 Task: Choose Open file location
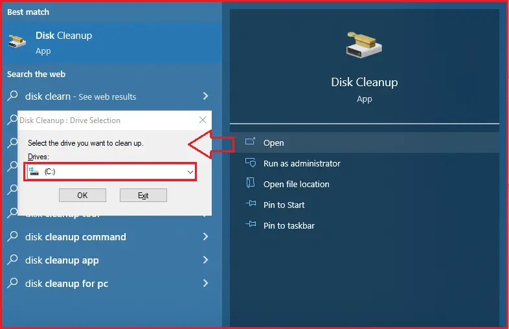pyautogui.click(x=364, y=184)
